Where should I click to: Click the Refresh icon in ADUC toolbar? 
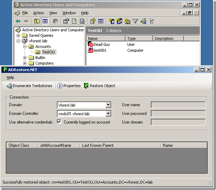(74, 21)
